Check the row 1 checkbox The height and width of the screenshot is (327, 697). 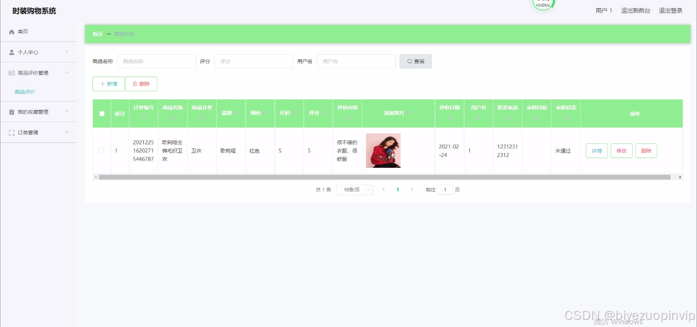coord(101,150)
